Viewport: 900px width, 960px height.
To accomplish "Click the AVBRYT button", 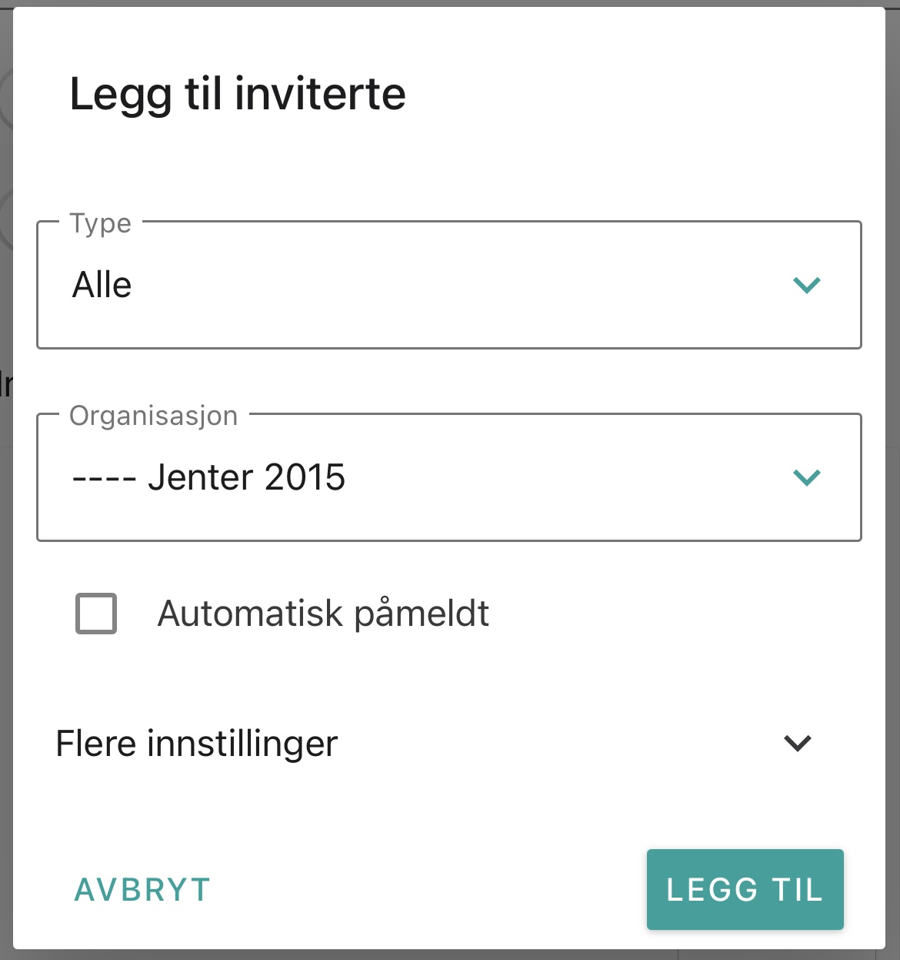I will [x=142, y=890].
